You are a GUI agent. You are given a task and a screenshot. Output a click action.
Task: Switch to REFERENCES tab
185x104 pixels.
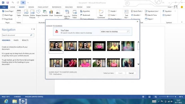57,7
